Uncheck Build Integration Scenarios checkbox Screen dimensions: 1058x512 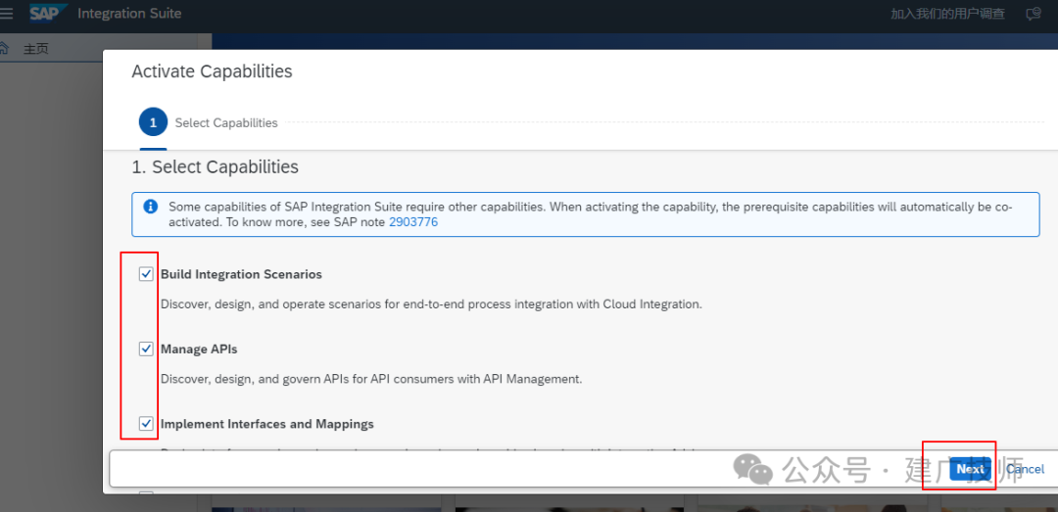click(146, 274)
